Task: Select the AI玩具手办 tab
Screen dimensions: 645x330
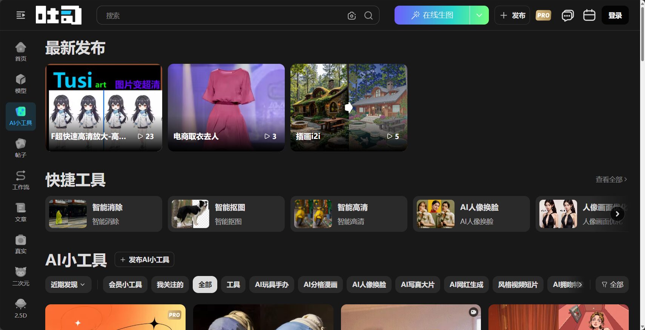Action: point(272,285)
